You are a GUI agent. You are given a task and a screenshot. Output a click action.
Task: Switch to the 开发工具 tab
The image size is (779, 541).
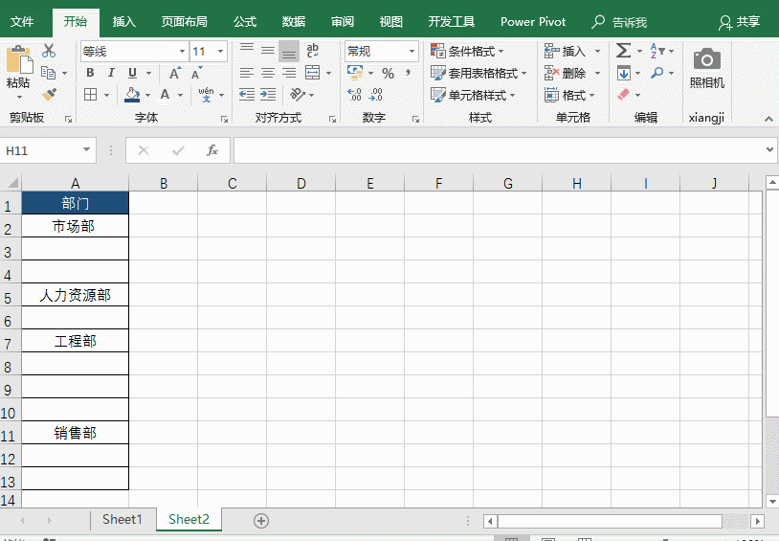coord(452,22)
